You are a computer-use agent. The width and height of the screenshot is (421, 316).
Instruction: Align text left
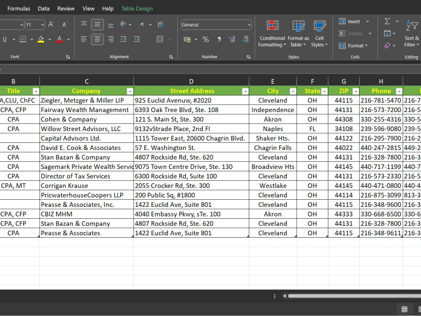[84, 39]
